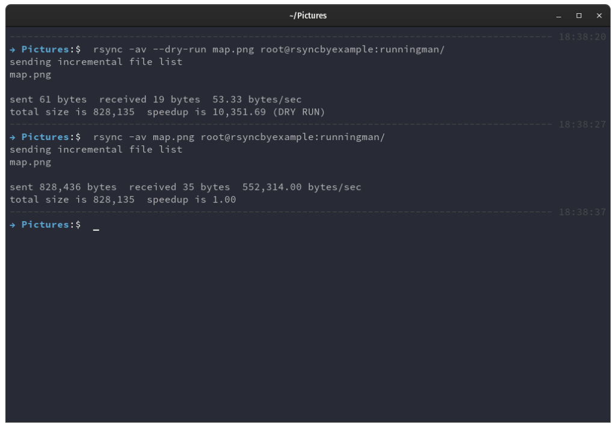The width and height of the screenshot is (616, 428).
Task: Click the maximize button in the title bar
Action: pyautogui.click(x=579, y=15)
